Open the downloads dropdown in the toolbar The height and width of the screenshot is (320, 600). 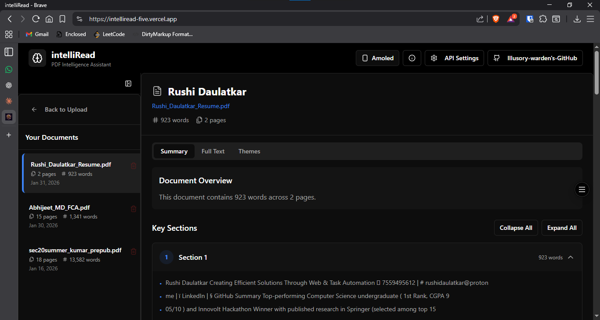point(577,19)
